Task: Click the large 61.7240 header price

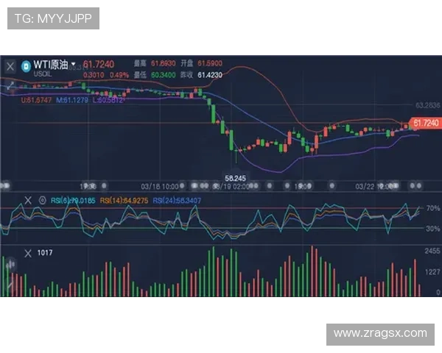Action: 99,65
